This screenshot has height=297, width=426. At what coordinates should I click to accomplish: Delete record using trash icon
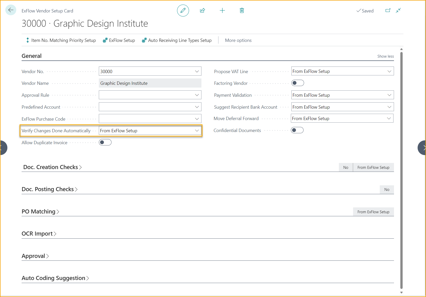pyautogui.click(x=242, y=10)
